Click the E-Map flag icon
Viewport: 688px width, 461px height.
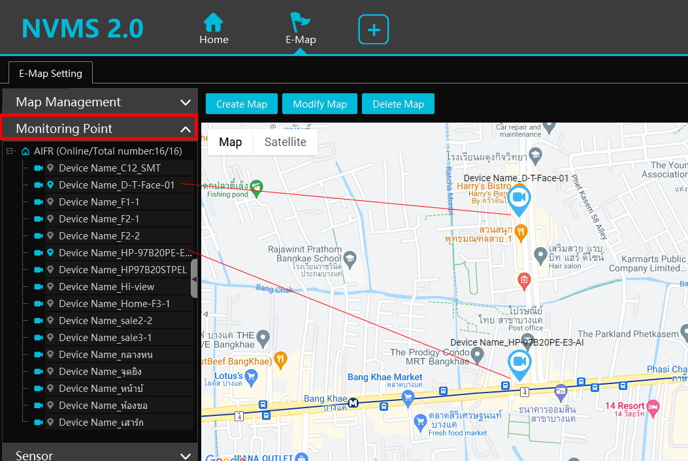[301, 23]
